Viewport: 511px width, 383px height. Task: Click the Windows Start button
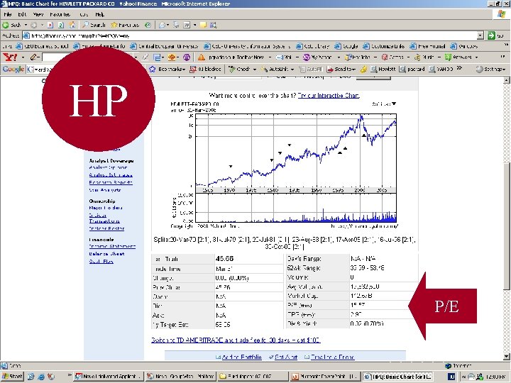pyautogui.click(x=12, y=377)
